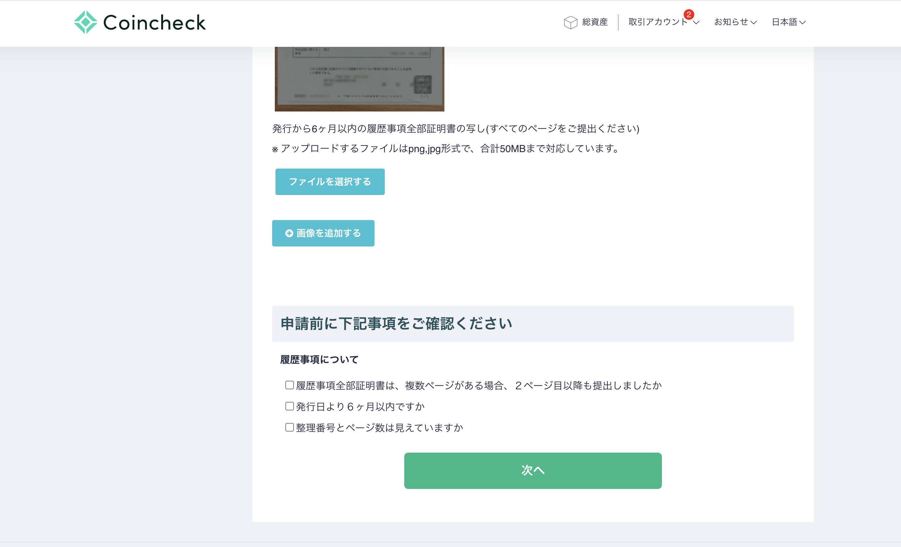Expand the 取引アカウント dropdown

click(x=664, y=22)
